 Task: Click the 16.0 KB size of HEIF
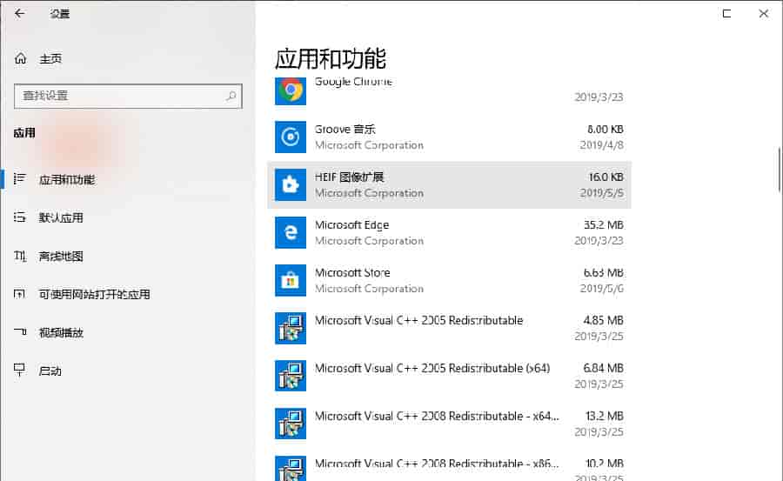[x=606, y=177]
